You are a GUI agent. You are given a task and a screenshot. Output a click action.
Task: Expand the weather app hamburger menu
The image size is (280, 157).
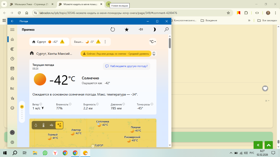pyautogui.click(x=12, y=30)
